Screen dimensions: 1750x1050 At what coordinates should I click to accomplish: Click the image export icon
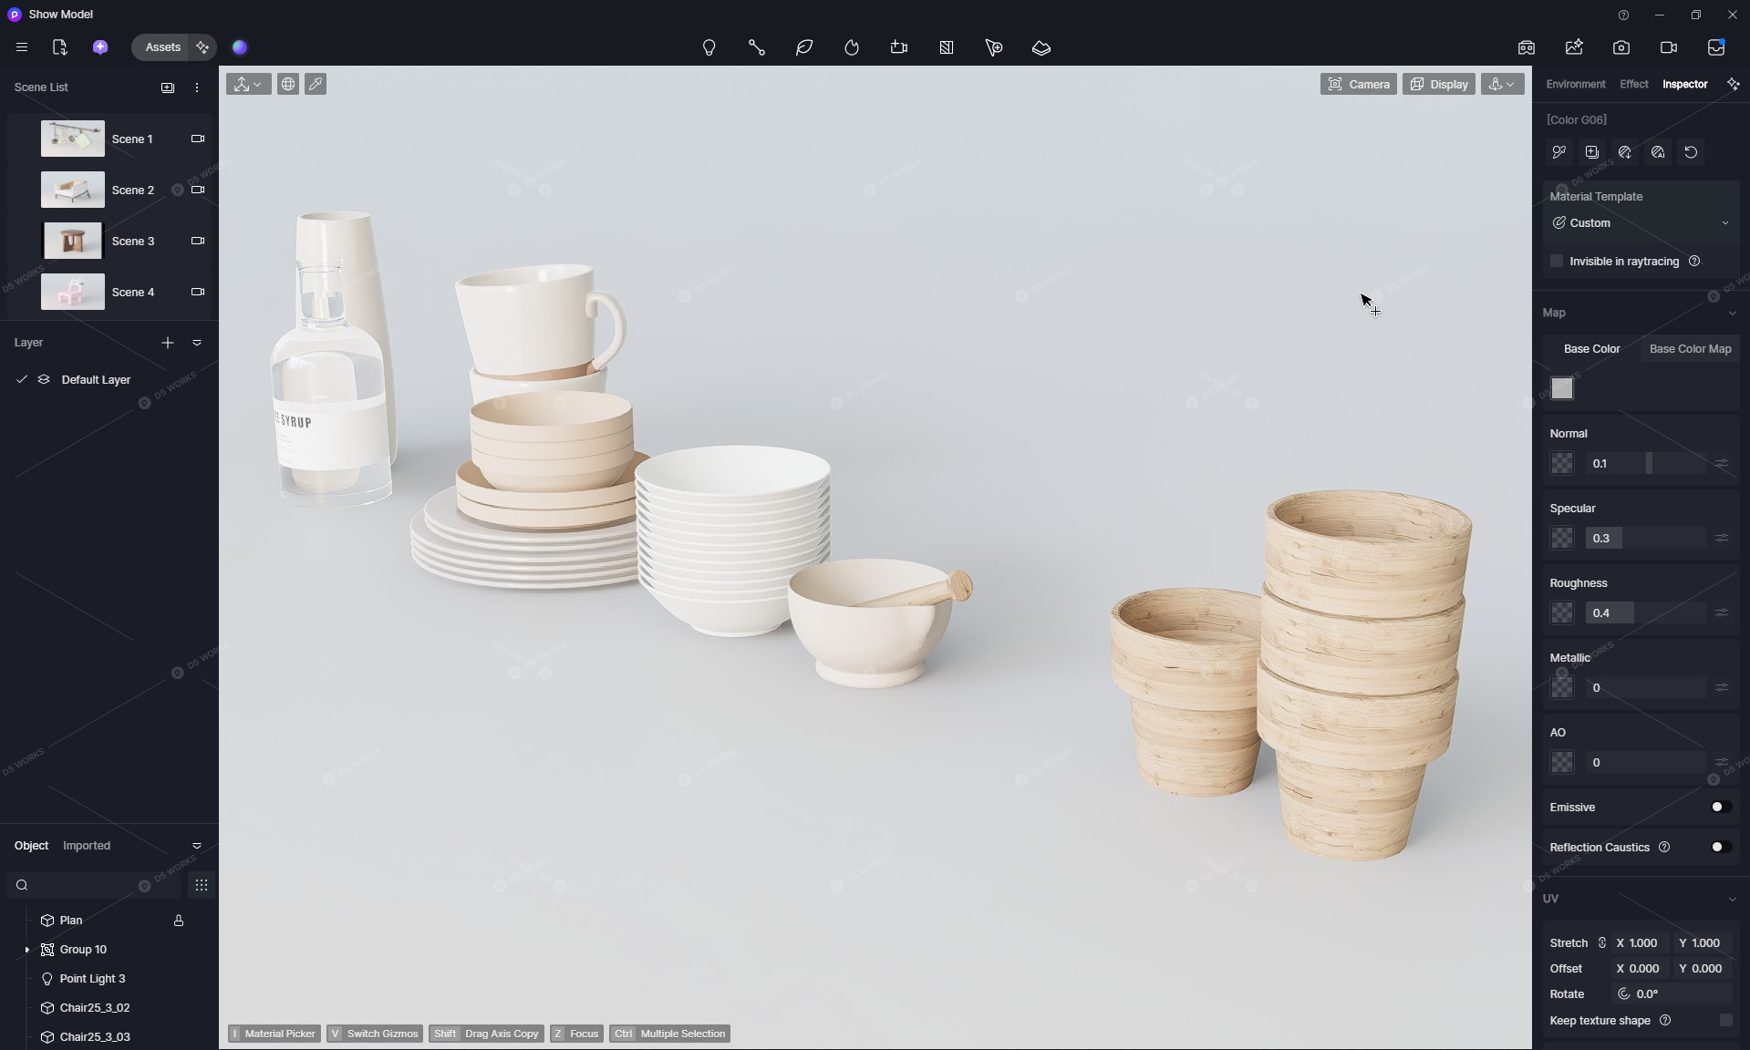1574,47
